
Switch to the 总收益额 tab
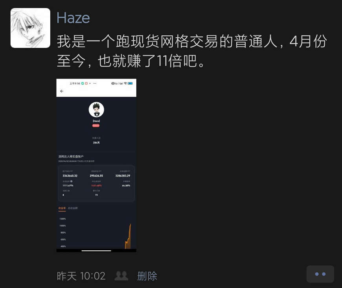click(x=73, y=208)
